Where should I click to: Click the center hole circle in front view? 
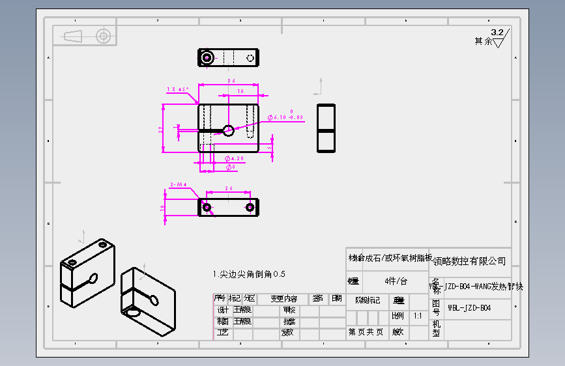[x=229, y=130]
